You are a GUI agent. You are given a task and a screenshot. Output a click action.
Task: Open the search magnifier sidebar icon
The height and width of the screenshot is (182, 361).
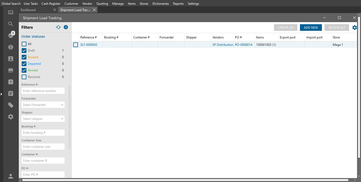pyautogui.click(x=11, y=24)
